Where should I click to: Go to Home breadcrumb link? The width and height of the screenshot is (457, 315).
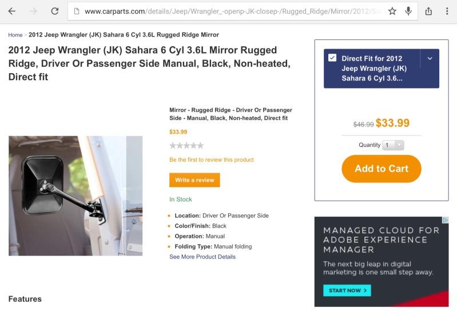pyautogui.click(x=15, y=35)
